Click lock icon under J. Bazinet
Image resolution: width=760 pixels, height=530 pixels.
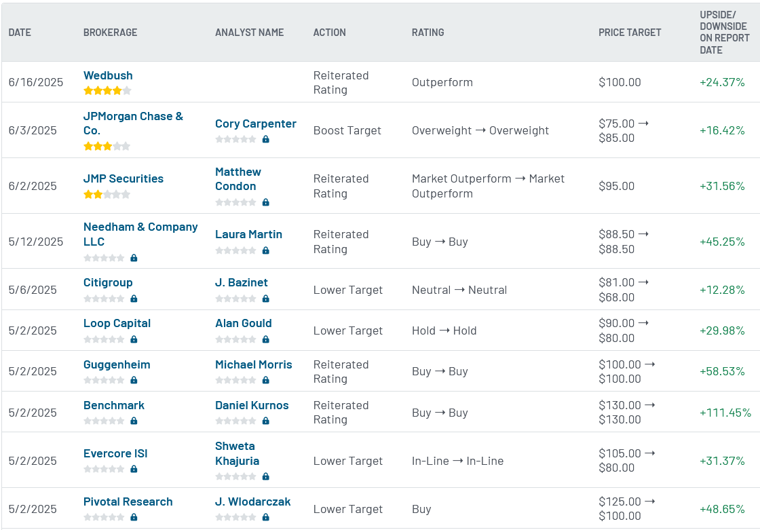265,299
